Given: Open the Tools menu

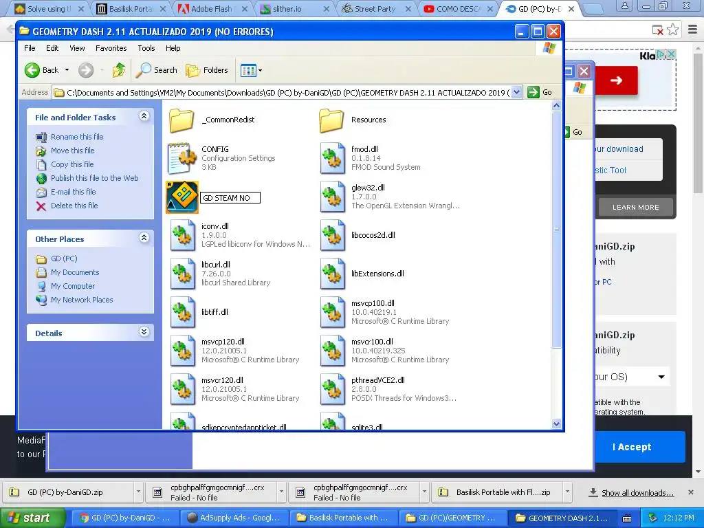Looking at the screenshot, I should pos(146,48).
